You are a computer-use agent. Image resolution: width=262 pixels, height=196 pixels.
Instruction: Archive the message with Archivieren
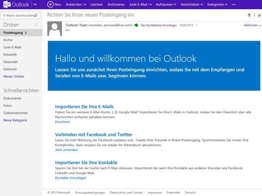(116, 5)
